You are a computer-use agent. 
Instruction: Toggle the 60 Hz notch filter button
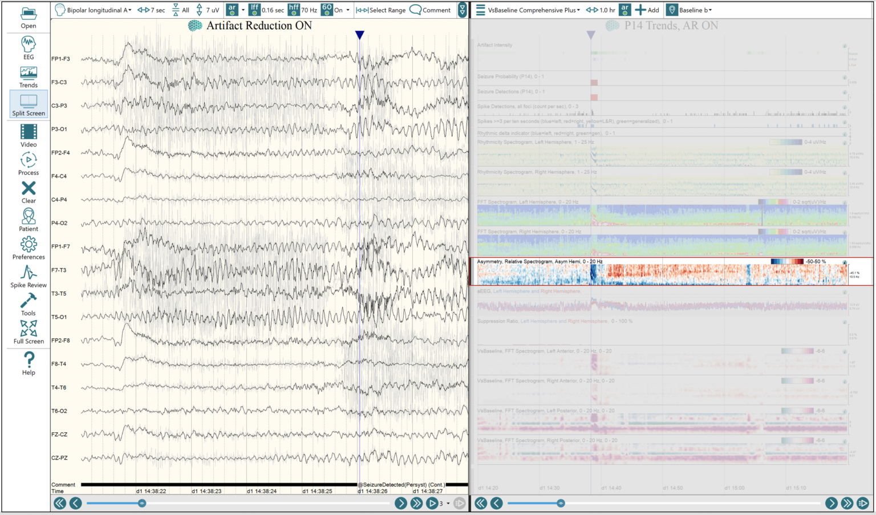point(327,10)
